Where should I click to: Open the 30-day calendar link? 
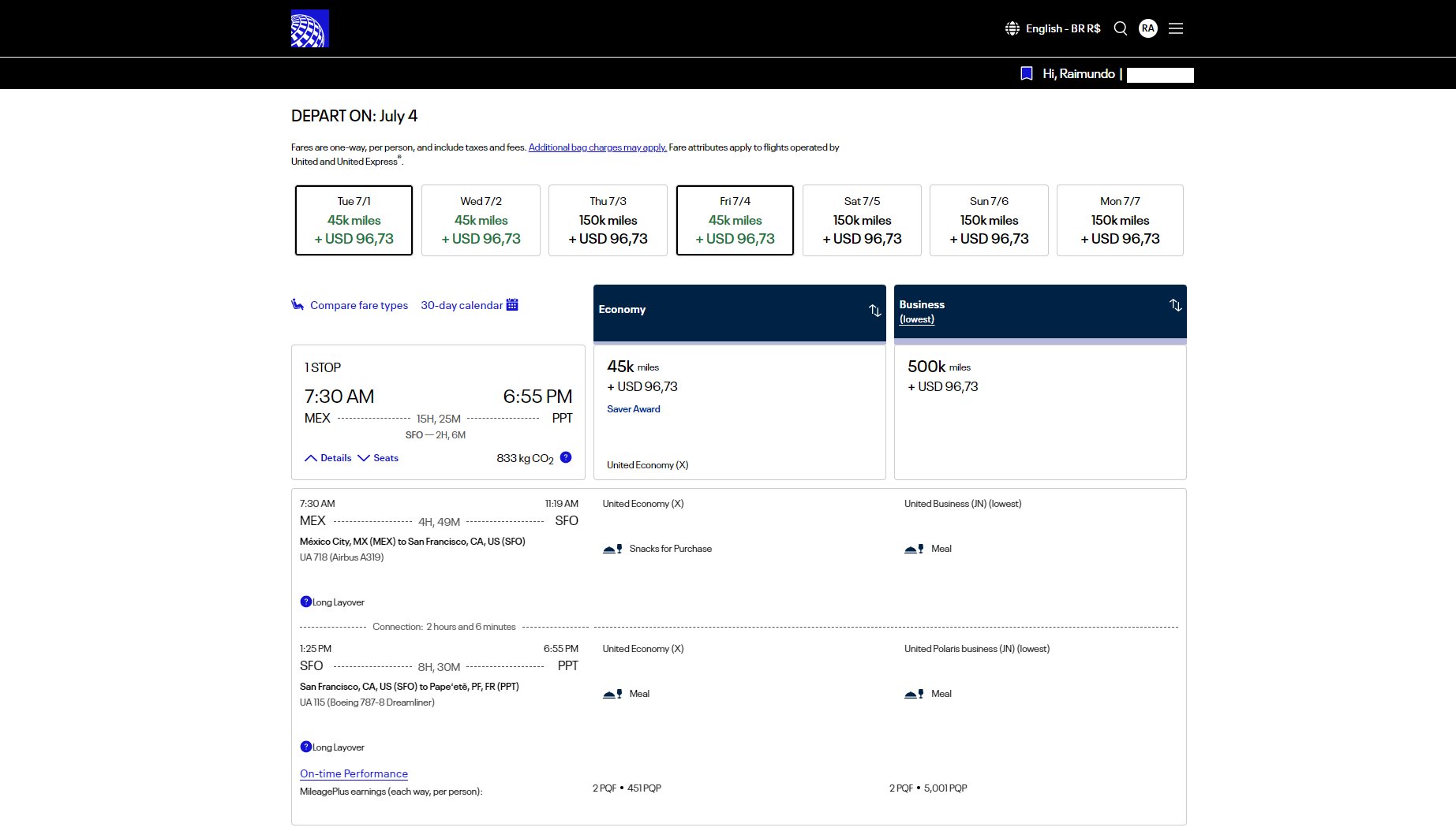462,305
